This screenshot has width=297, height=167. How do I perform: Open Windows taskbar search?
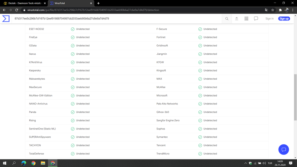pyautogui.click(x=14, y=163)
